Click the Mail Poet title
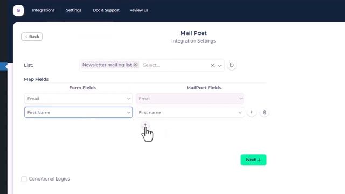Screen dimensions: 345x194 click(194, 33)
